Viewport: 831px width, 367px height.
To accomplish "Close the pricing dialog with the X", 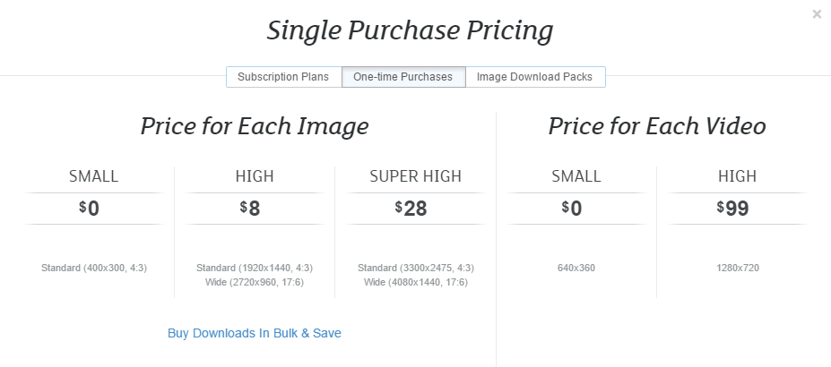I will pos(817,13).
